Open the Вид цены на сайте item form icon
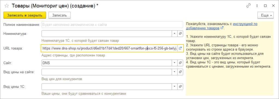 click(180, 72)
